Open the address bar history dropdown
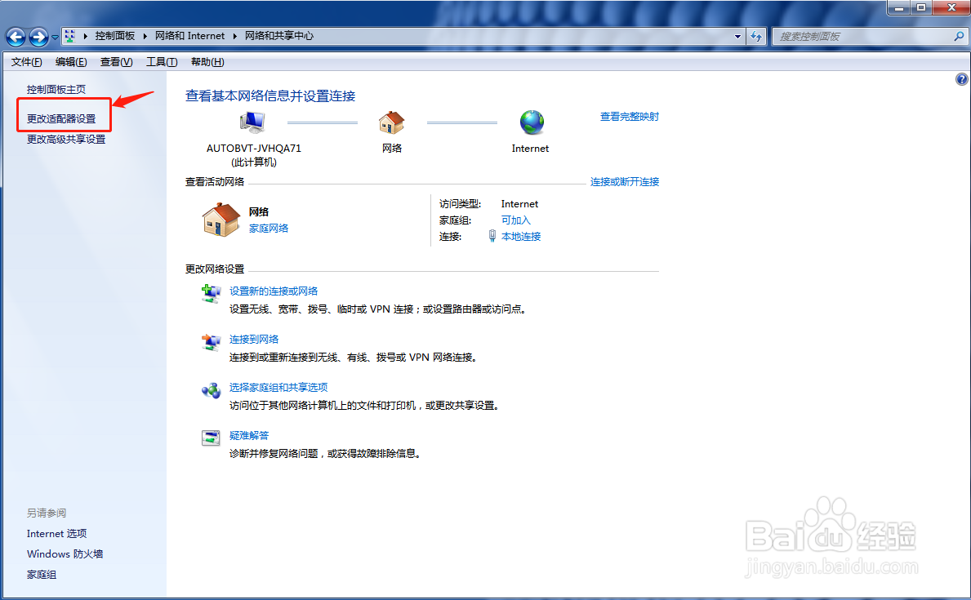The width and height of the screenshot is (971, 600). click(x=736, y=36)
